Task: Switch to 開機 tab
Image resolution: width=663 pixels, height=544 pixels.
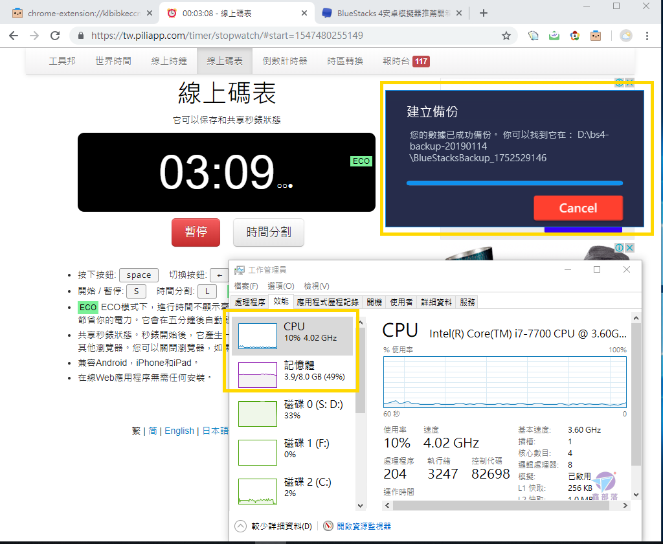Action: click(374, 302)
